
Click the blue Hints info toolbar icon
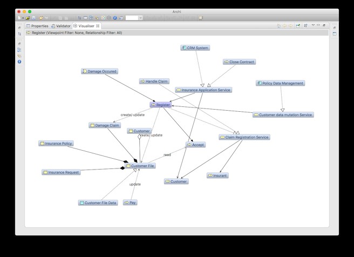point(115,18)
